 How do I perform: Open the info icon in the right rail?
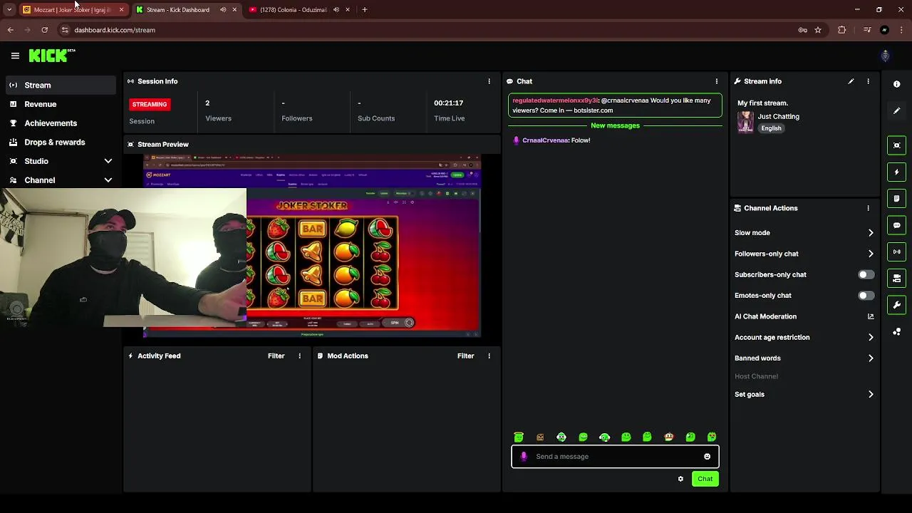point(896,84)
